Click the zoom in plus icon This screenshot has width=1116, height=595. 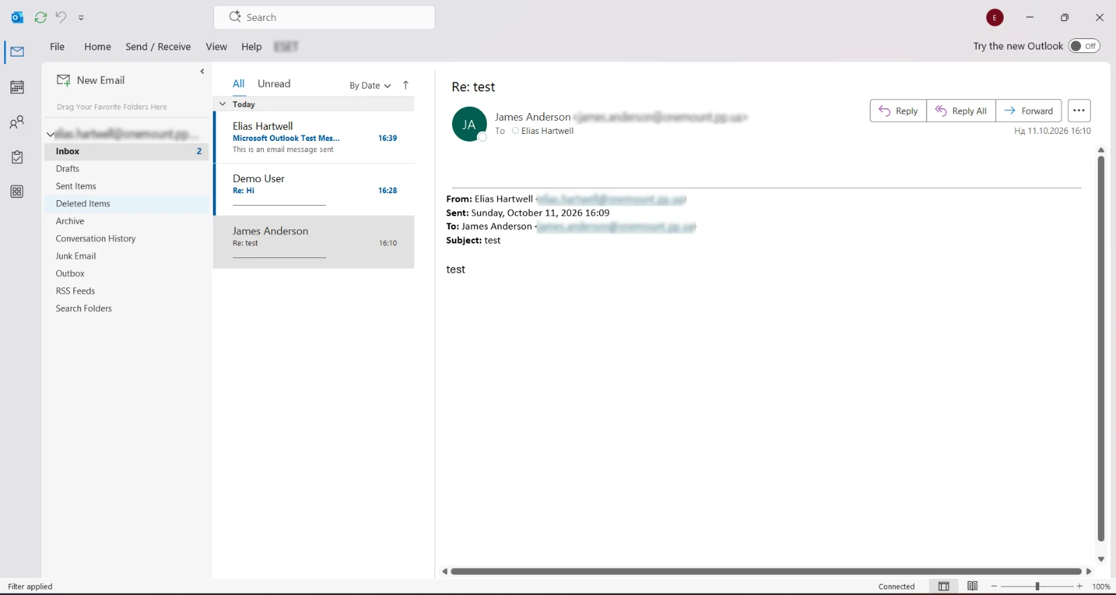[x=1080, y=587]
